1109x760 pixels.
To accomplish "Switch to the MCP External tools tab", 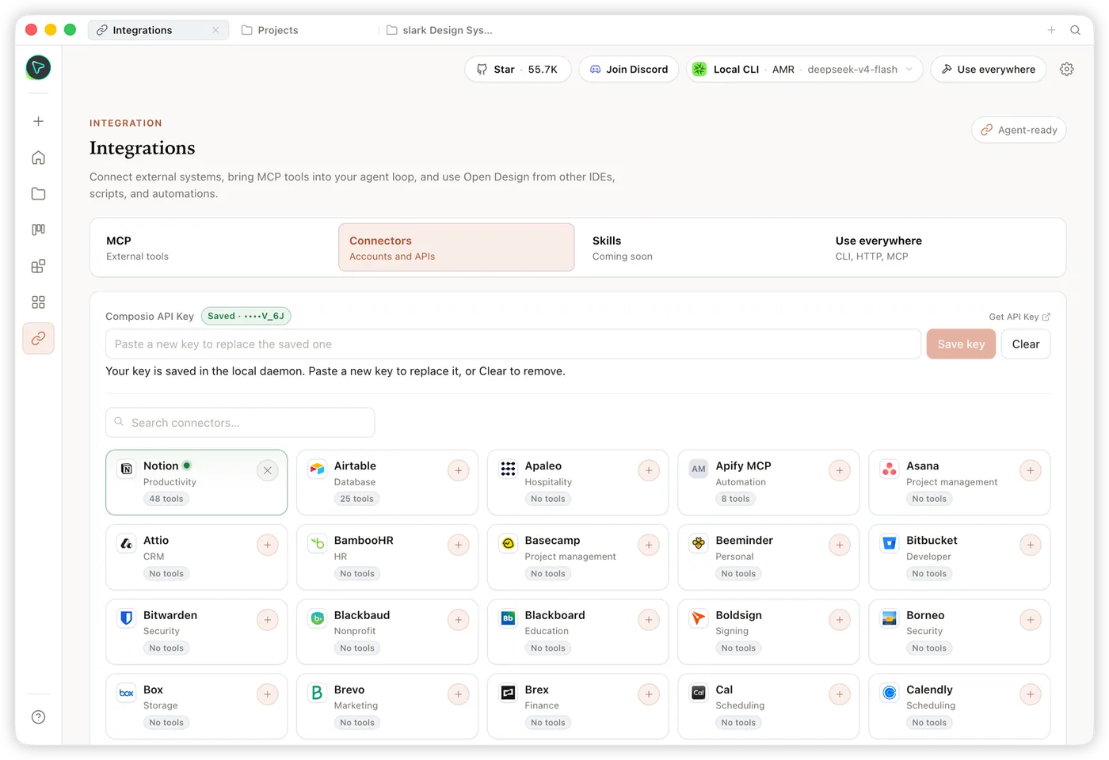I will [212, 248].
